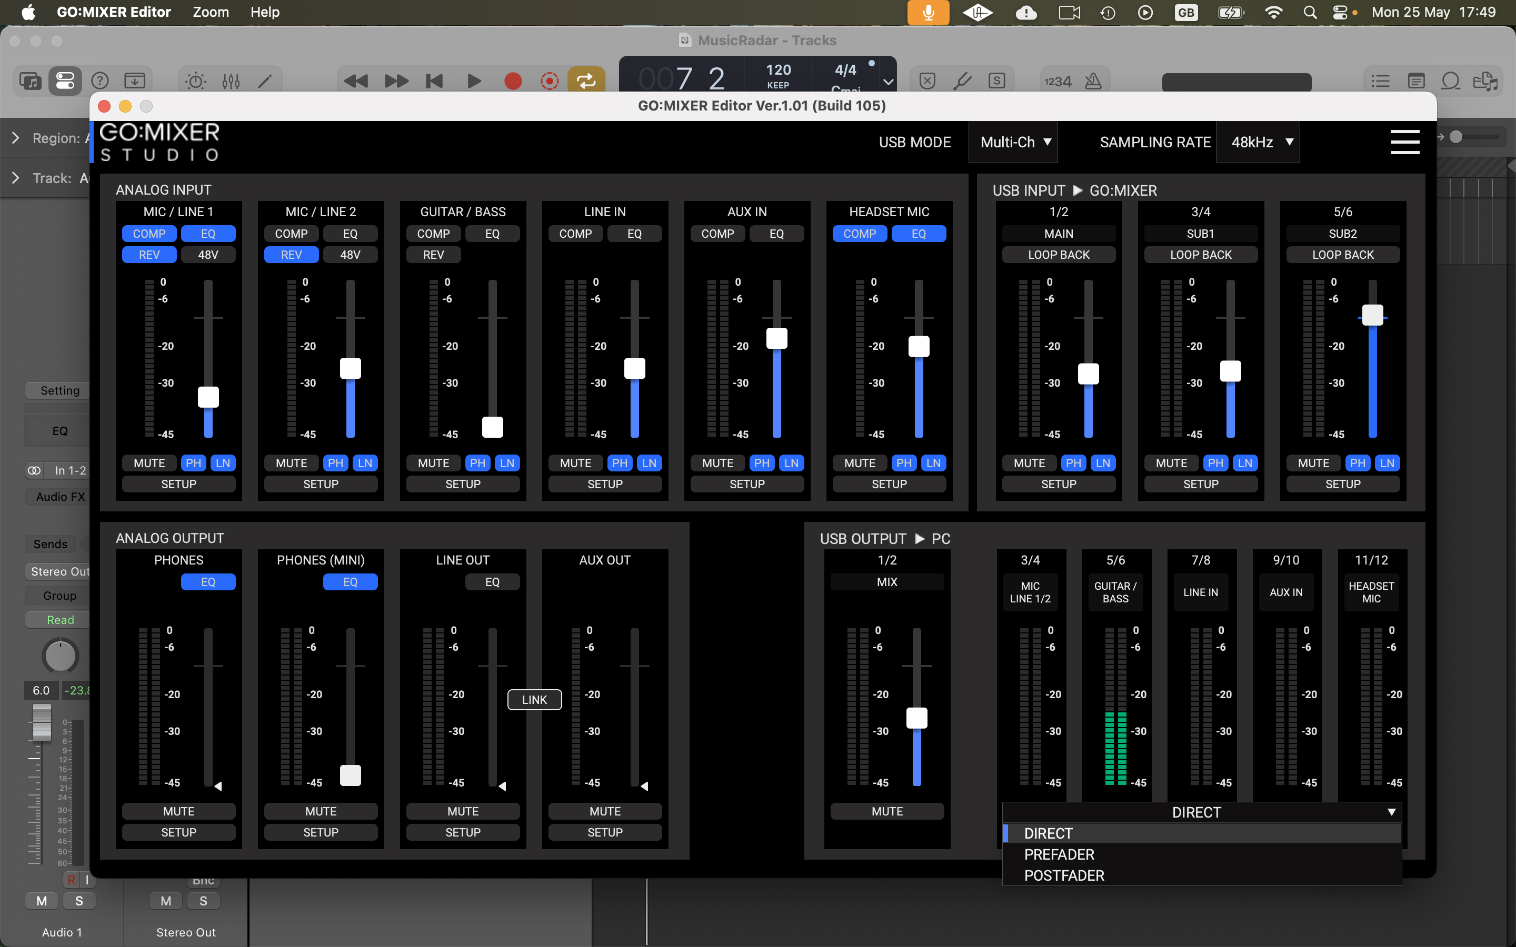Image resolution: width=1516 pixels, height=947 pixels.
Task: Toggle PH on USB input 3/4
Action: click(x=1215, y=463)
